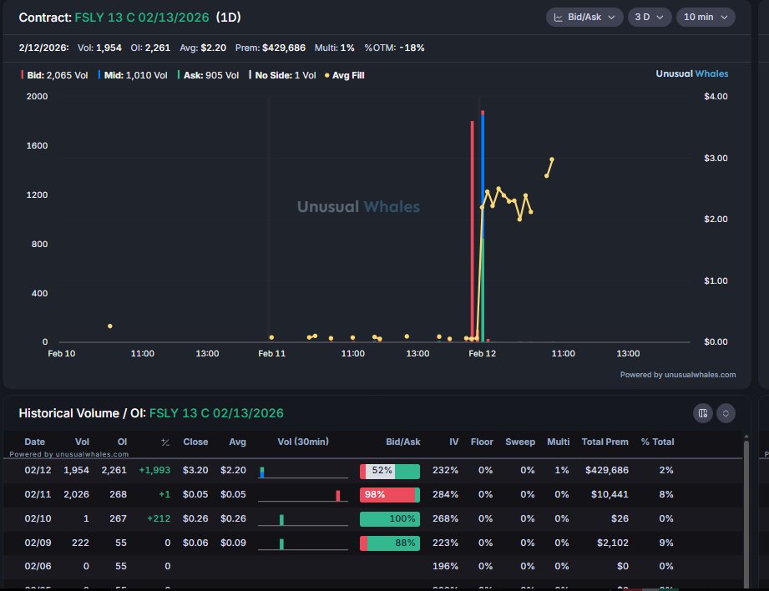Click the expand/collapse arrows icon in Historical Volume
The height and width of the screenshot is (591, 769).
coord(726,412)
